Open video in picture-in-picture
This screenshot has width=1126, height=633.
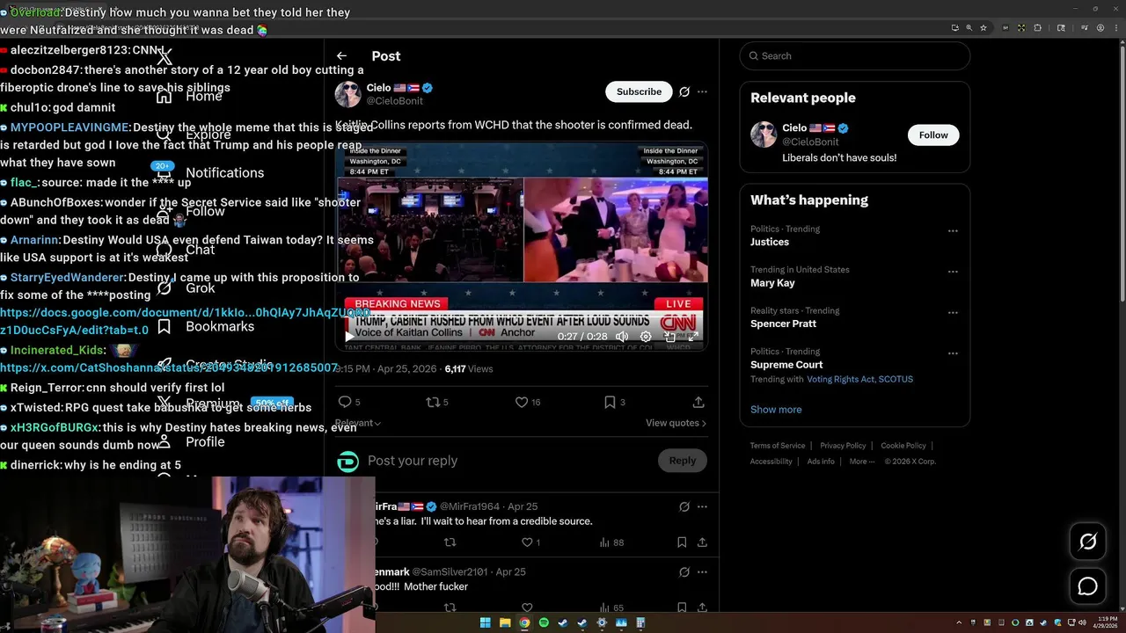click(x=669, y=337)
